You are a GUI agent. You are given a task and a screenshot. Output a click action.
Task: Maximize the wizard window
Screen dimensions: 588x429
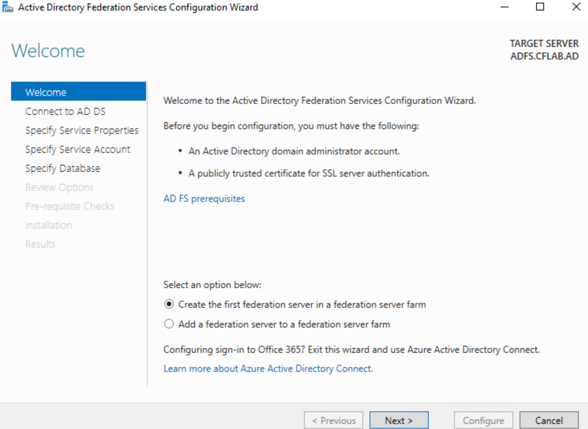[x=540, y=7]
